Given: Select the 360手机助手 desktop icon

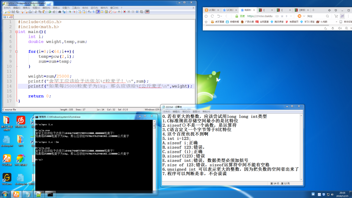Looking at the screenshot, I should point(21,160).
